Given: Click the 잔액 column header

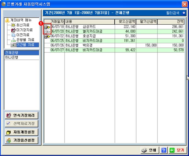Looking at the screenshot, I should 171,22.
